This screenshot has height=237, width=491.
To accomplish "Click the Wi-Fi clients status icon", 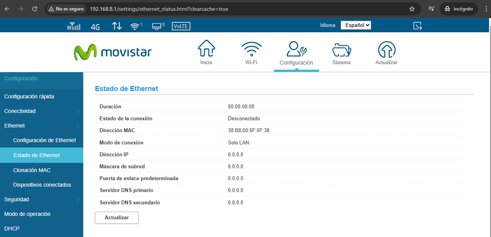I will pos(136,26).
